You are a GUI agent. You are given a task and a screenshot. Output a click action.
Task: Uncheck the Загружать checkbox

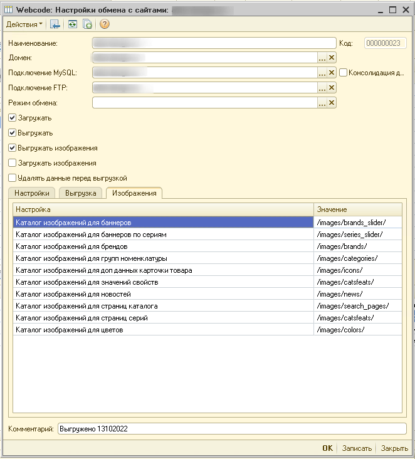coord(13,118)
